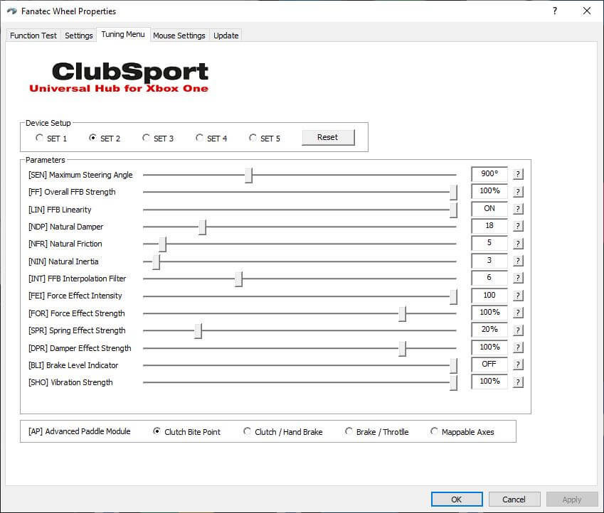604x513 pixels.
Task: Select SET 1 device setup
Action: click(x=51, y=138)
